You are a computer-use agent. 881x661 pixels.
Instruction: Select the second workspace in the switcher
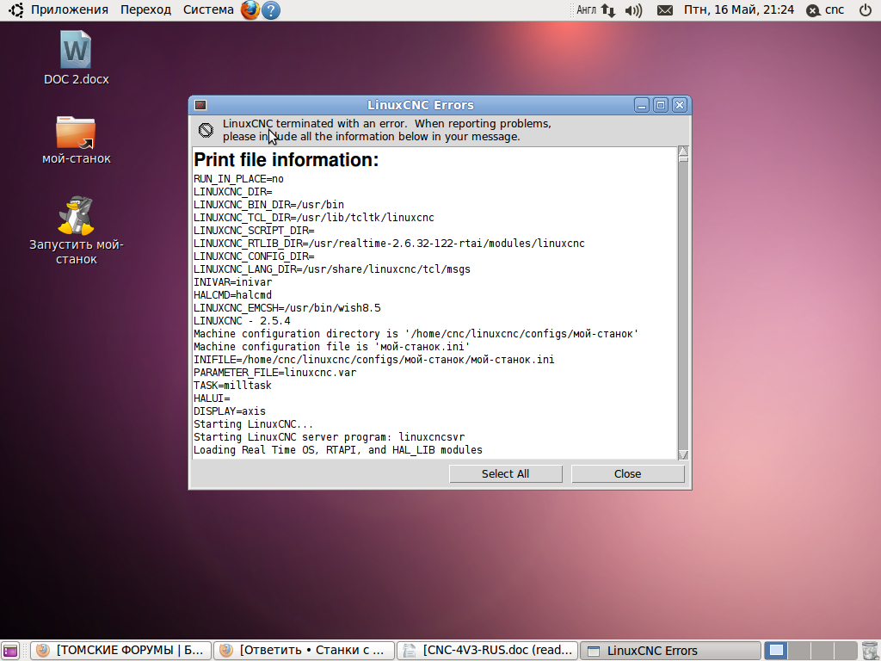pos(799,651)
